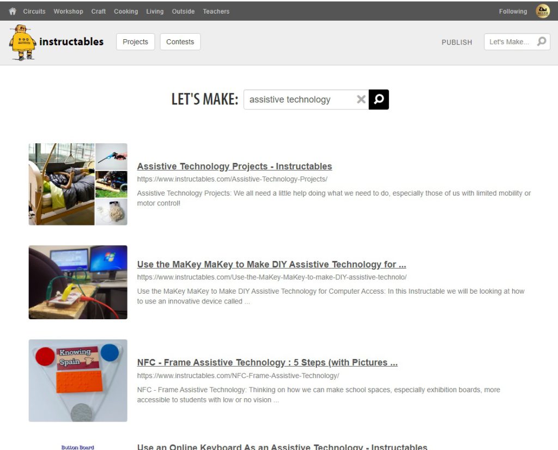Go to the home icon in top bar
This screenshot has width=558, height=450.
coord(13,11)
